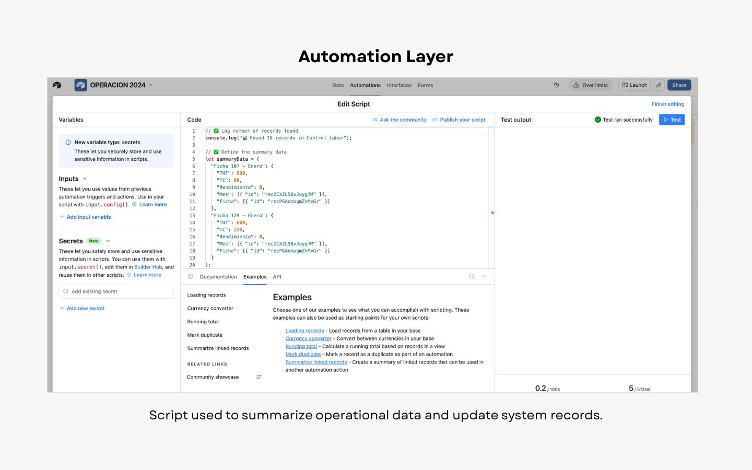The image size is (752, 470).
Task: Go to the Forms tab
Action: tap(425, 85)
